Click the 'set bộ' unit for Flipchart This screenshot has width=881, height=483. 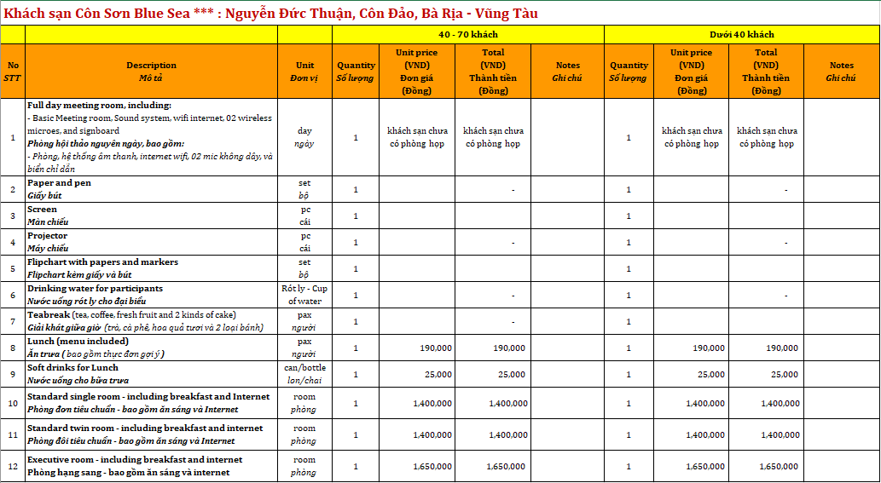304,268
